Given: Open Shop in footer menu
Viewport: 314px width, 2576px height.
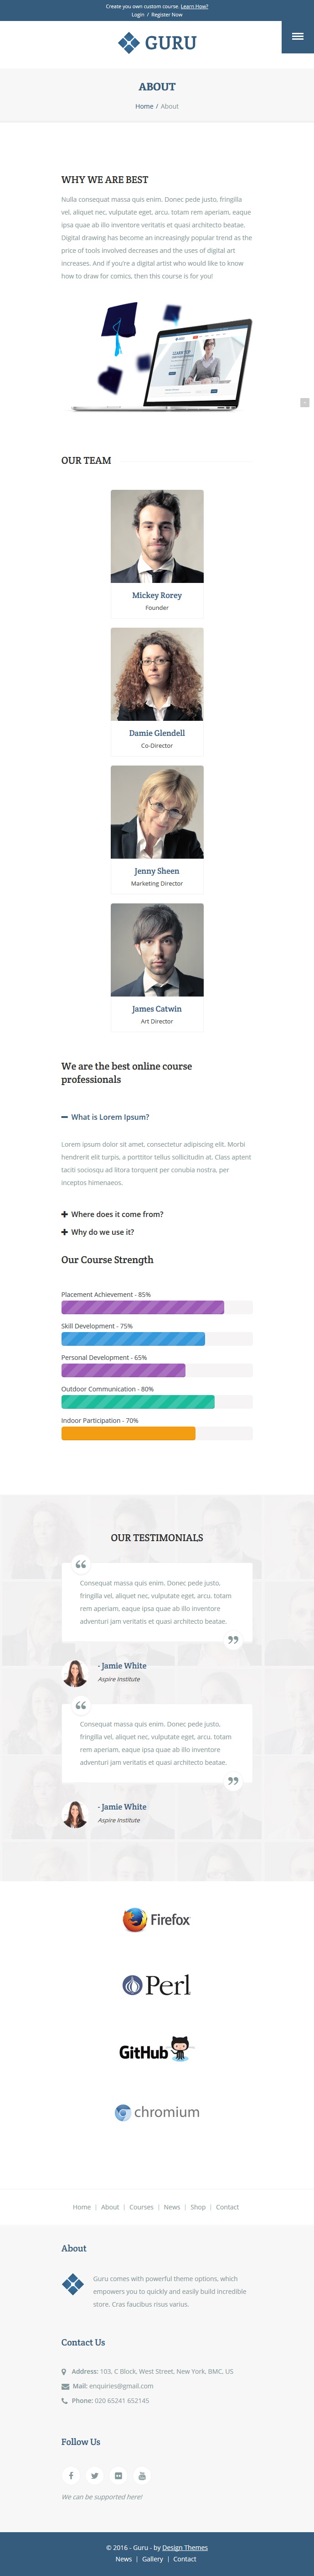Looking at the screenshot, I should [x=198, y=2206].
